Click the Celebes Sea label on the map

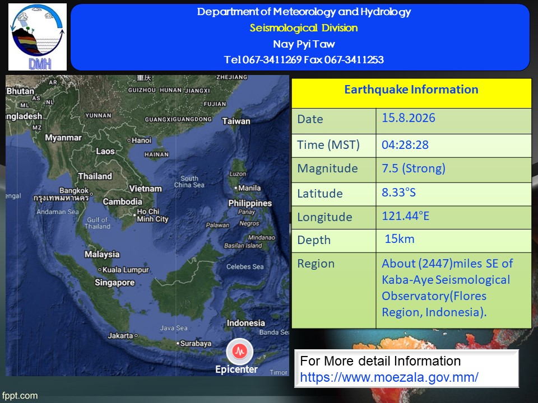pyautogui.click(x=245, y=266)
